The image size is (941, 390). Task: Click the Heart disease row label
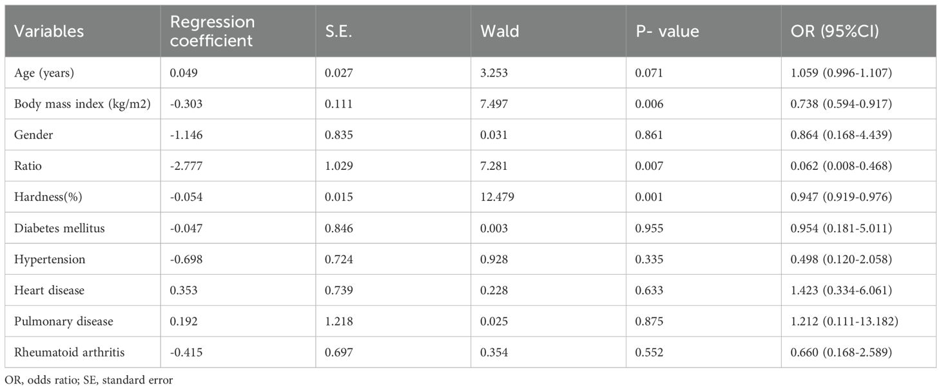(x=49, y=290)
